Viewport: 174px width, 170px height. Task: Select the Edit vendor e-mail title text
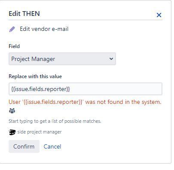tap(44, 29)
